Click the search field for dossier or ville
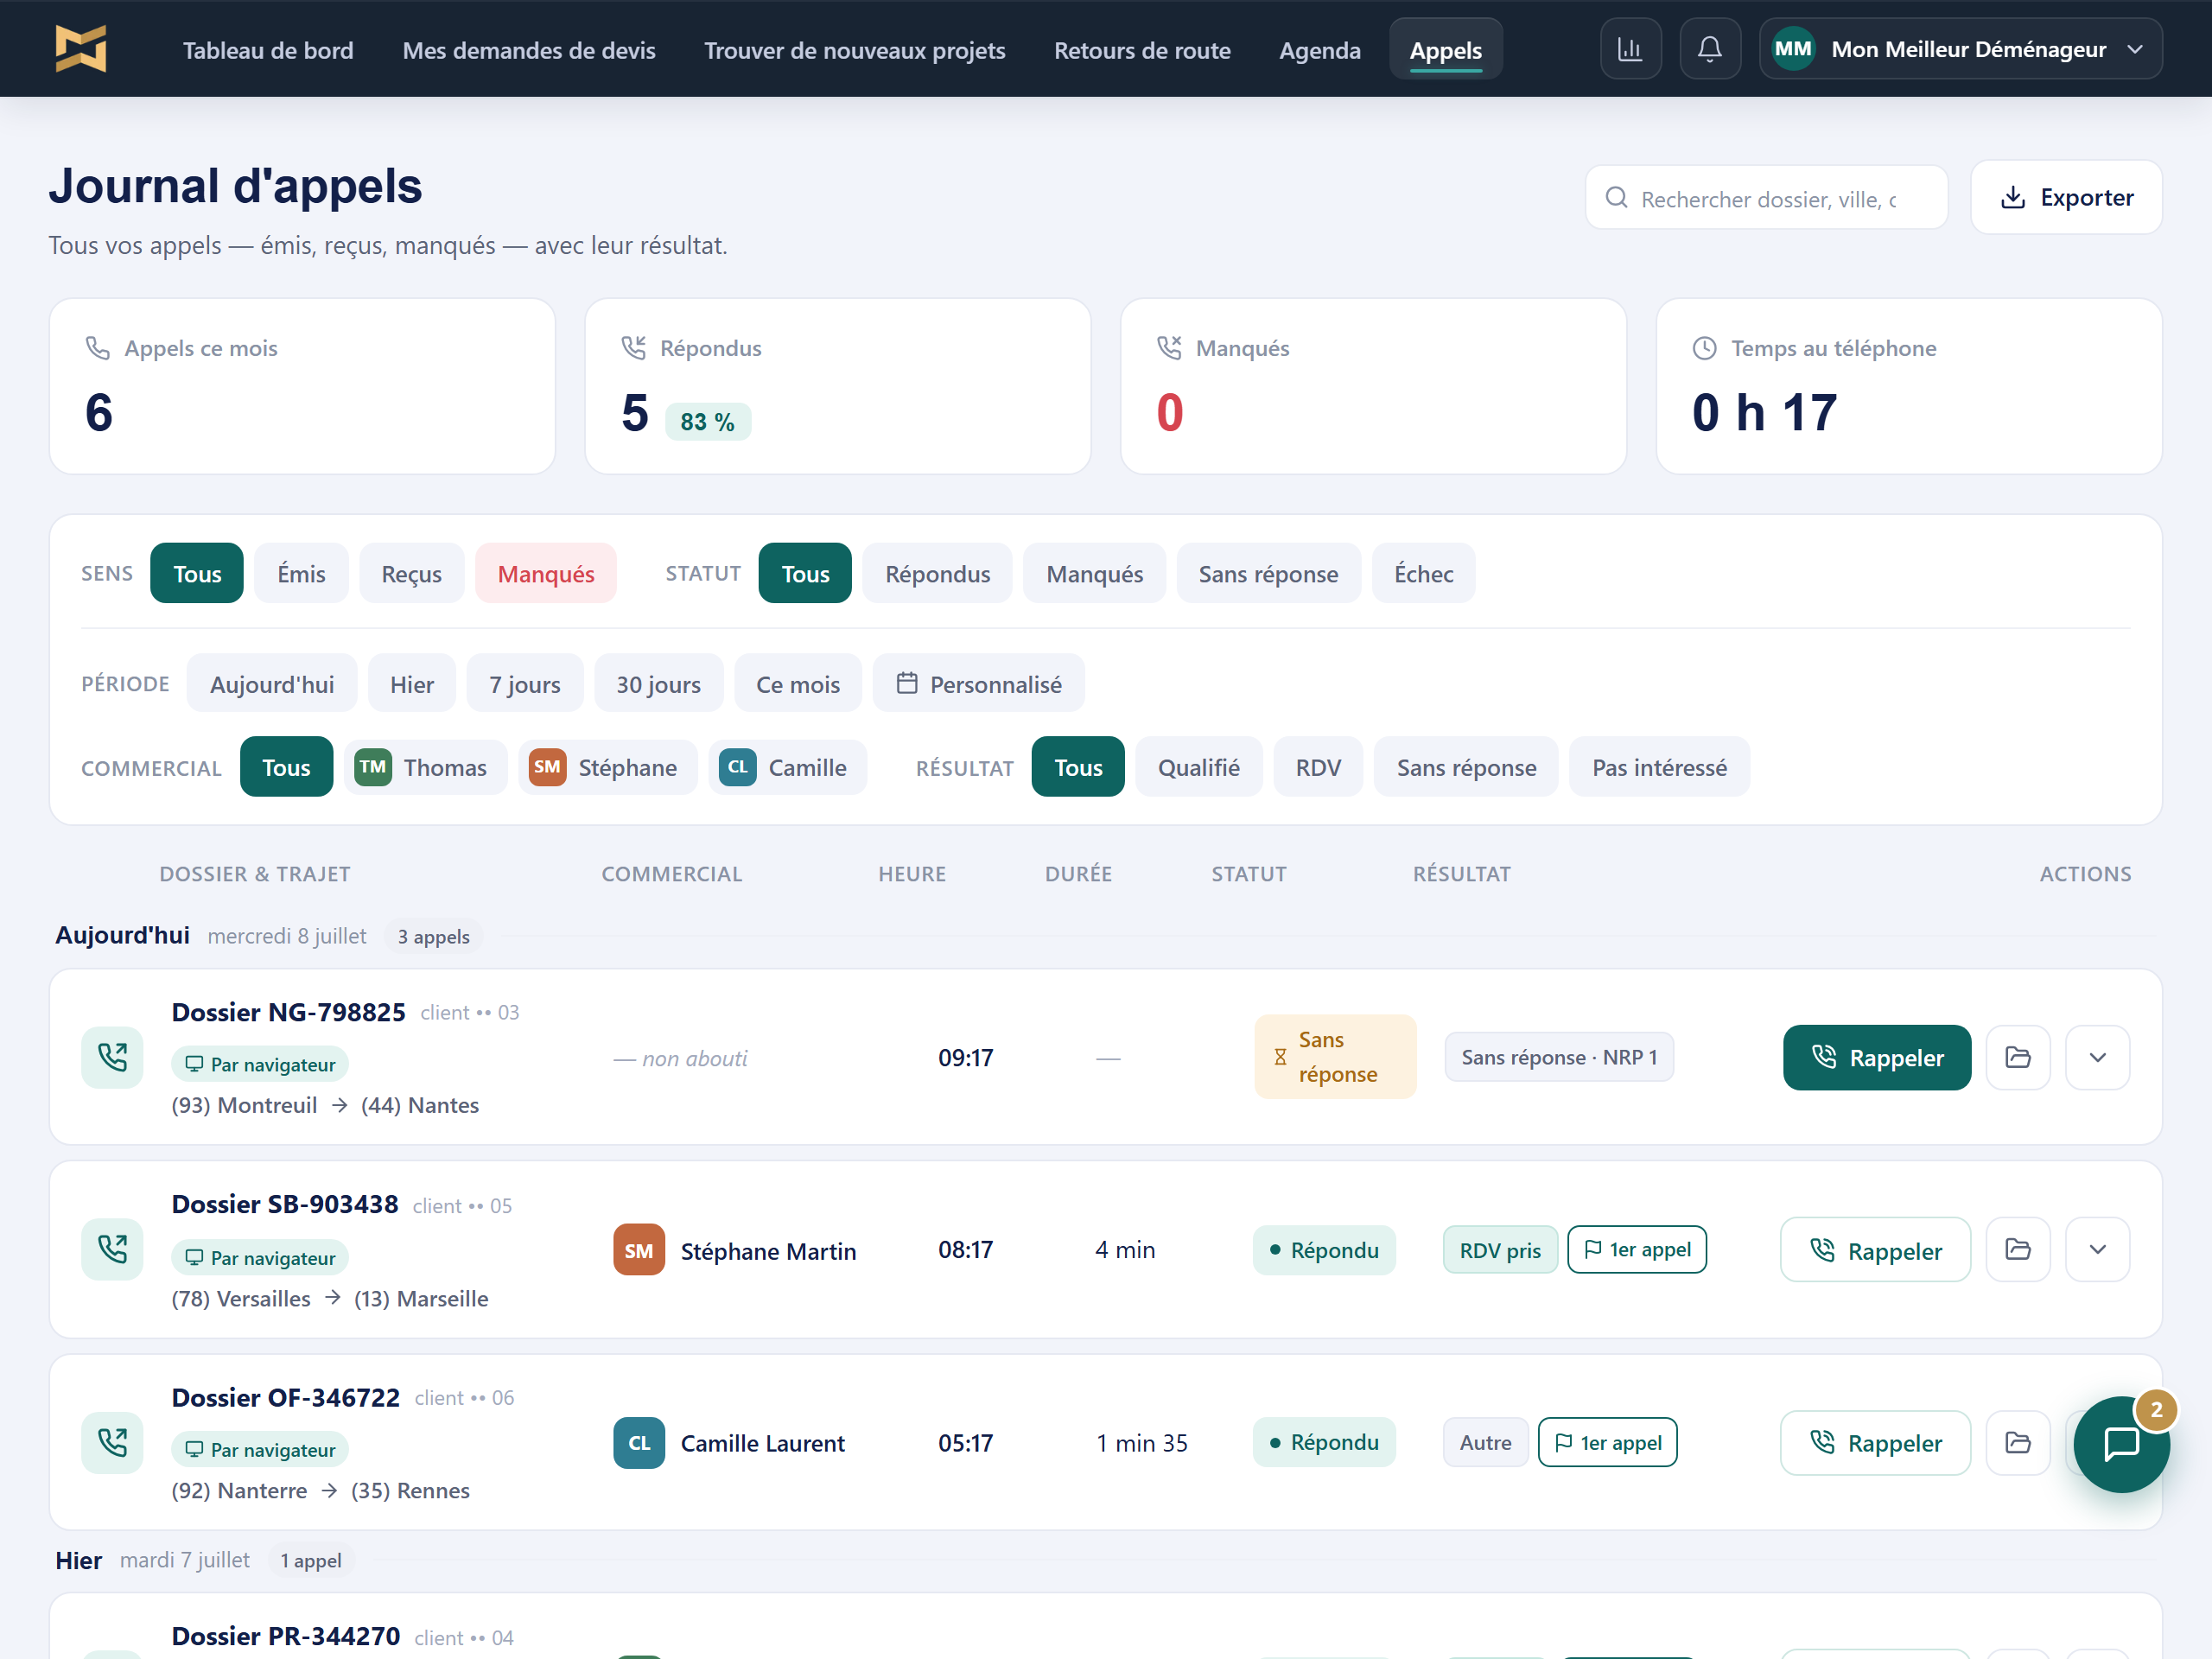Image resolution: width=2212 pixels, height=1659 pixels. [1766, 198]
